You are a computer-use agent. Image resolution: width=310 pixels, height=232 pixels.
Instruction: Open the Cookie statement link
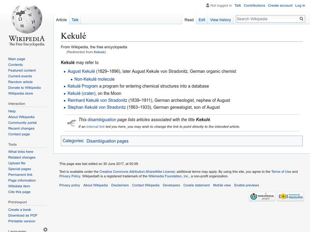[196, 185]
